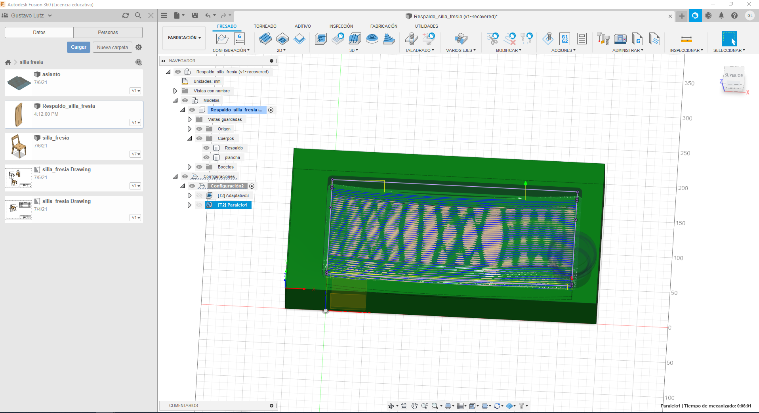Switch to the Personas tab
Screen dimensions: 759x413
[108, 33]
